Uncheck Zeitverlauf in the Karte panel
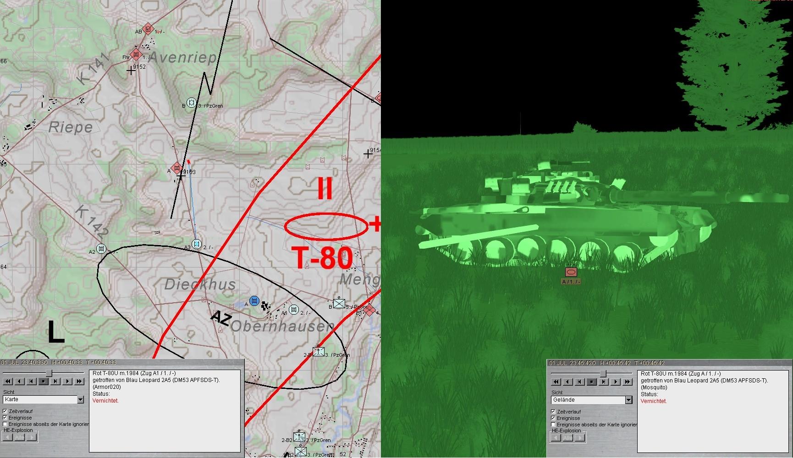 (x=6, y=411)
